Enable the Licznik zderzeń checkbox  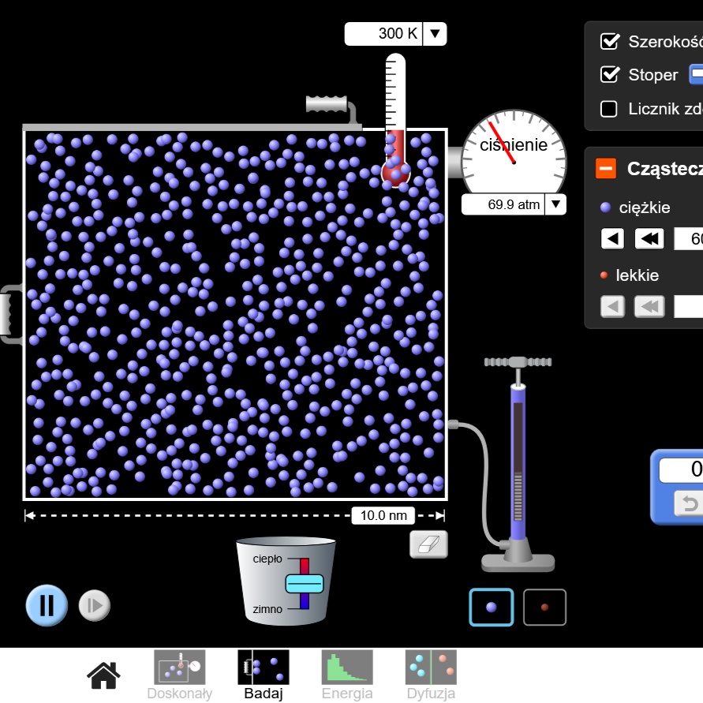click(x=609, y=109)
